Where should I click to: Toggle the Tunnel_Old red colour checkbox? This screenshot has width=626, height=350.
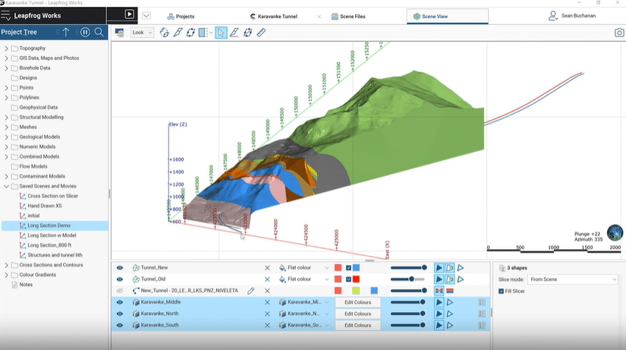348,279
